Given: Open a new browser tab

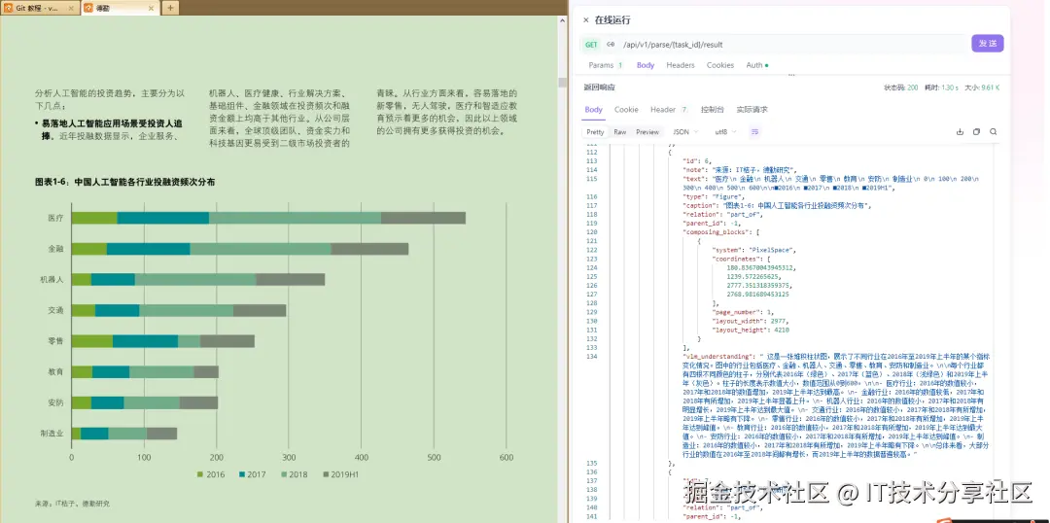Looking at the screenshot, I should (x=170, y=8).
